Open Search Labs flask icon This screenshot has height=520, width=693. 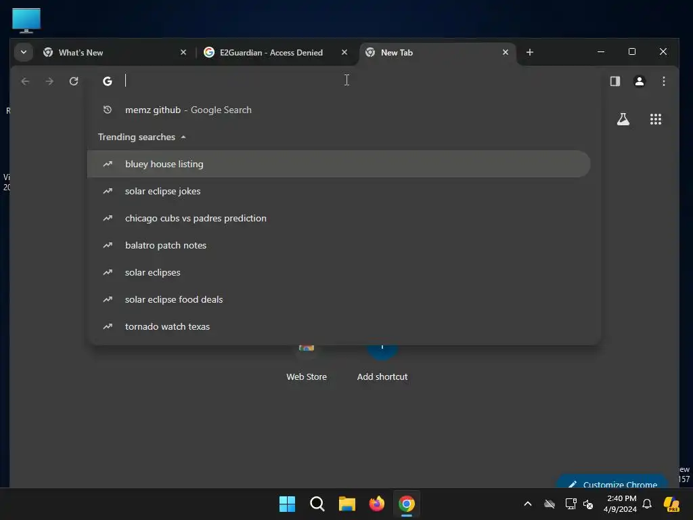(x=623, y=119)
